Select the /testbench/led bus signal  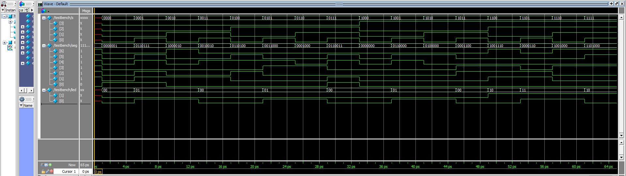(65, 89)
